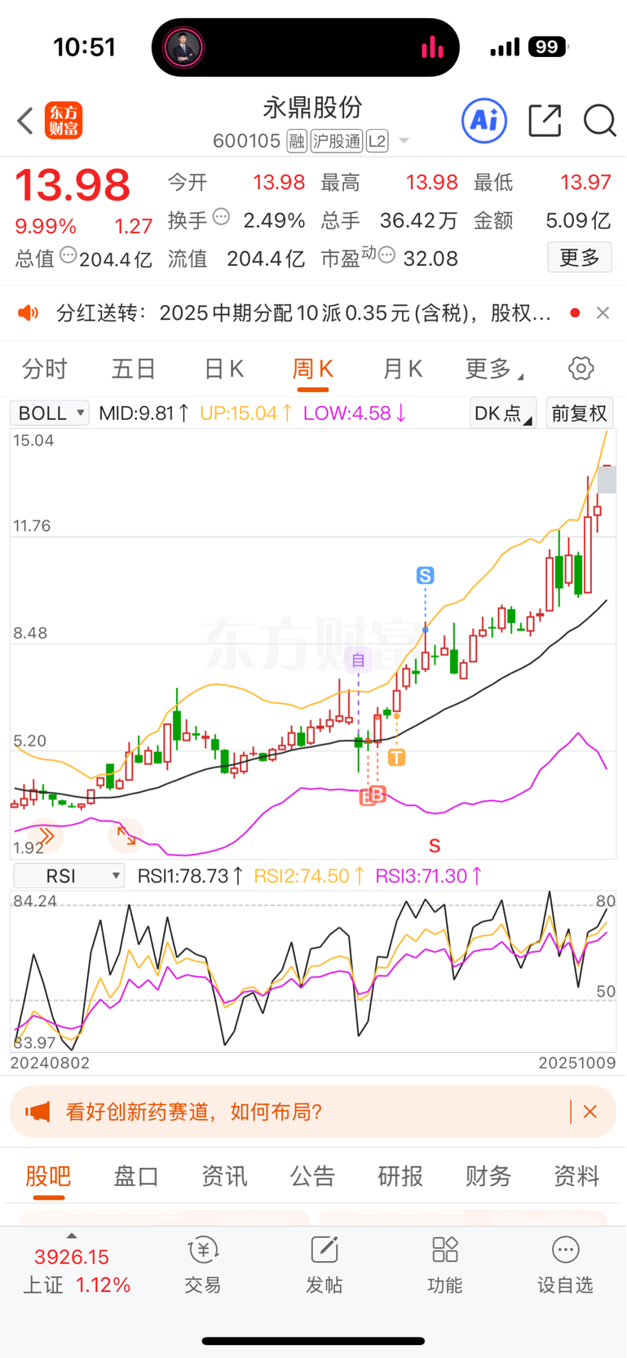Switch to 资讯 tab
This screenshot has width=627, height=1358.
coord(224,1176)
